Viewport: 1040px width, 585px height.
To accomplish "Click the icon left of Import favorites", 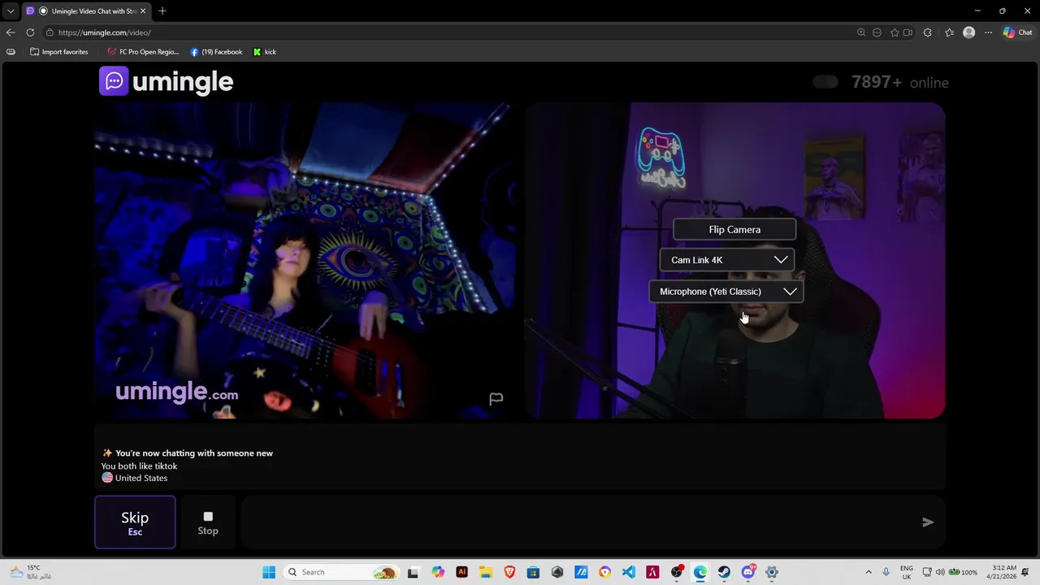I will (11, 52).
